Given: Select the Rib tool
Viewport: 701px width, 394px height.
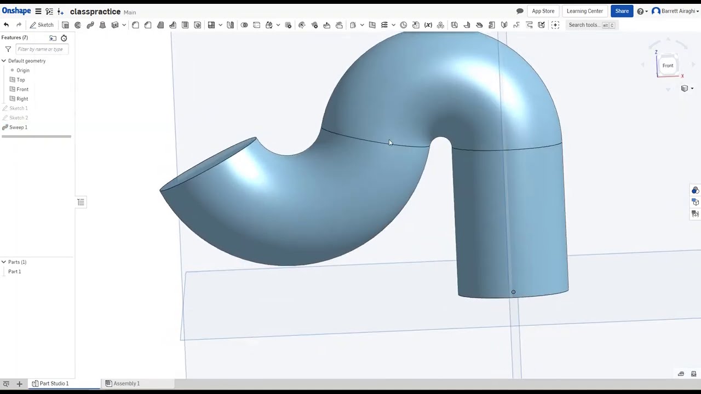Looking at the screenshot, I should pyautogui.click(x=173, y=25).
